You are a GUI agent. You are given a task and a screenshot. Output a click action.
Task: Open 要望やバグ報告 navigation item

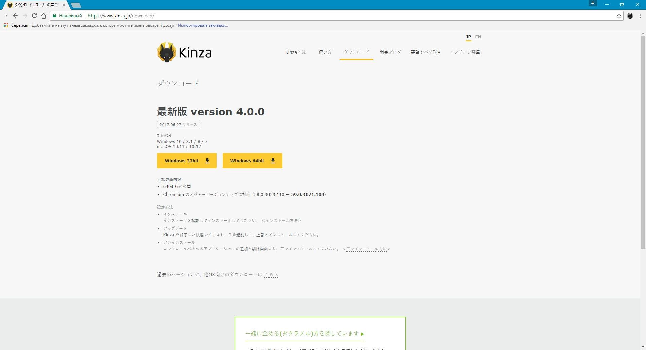[426, 52]
